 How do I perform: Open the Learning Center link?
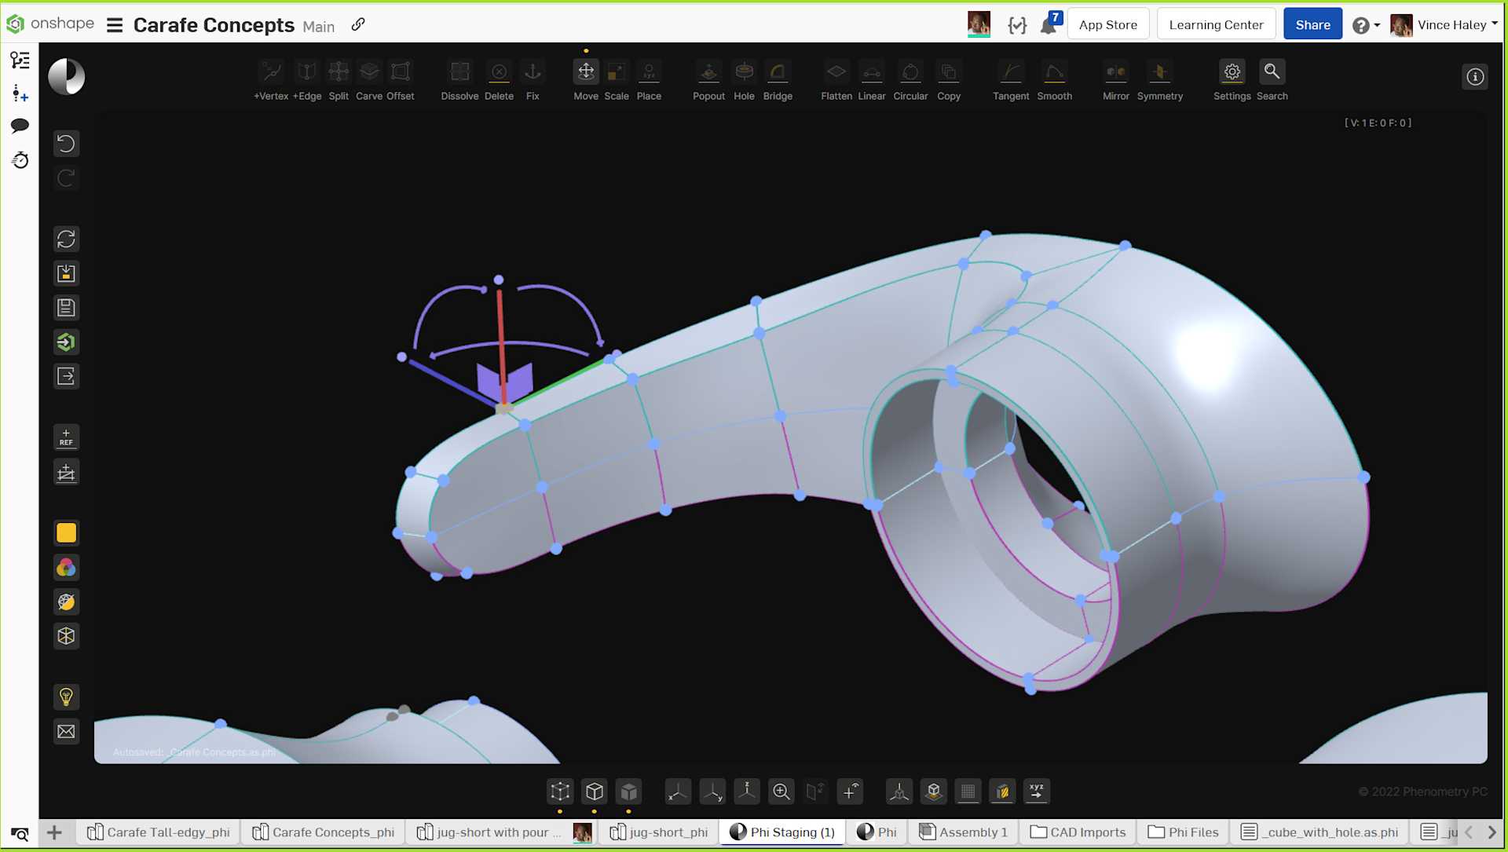[x=1216, y=25]
